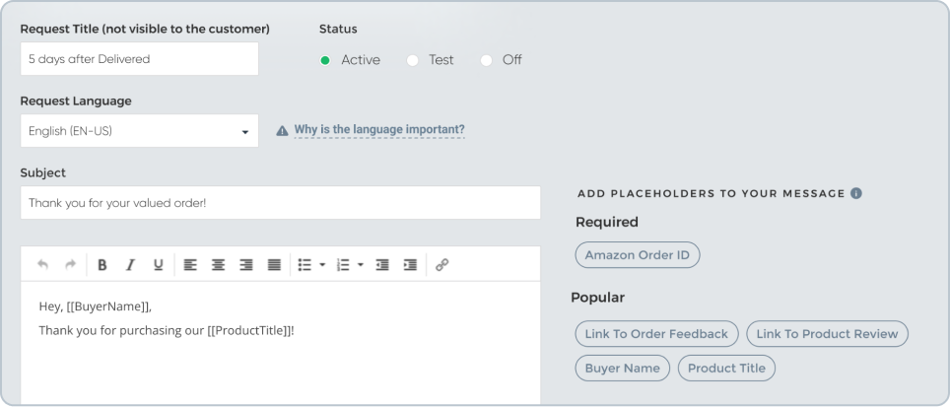This screenshot has width=950, height=407.
Task: Click the info icon beside Add Placeholders
Action: [856, 193]
